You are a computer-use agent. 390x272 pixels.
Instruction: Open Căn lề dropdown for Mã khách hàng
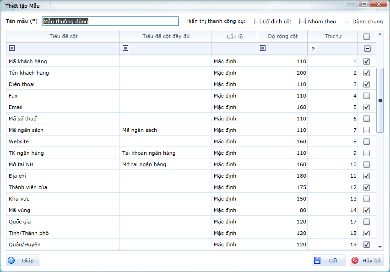(x=233, y=61)
